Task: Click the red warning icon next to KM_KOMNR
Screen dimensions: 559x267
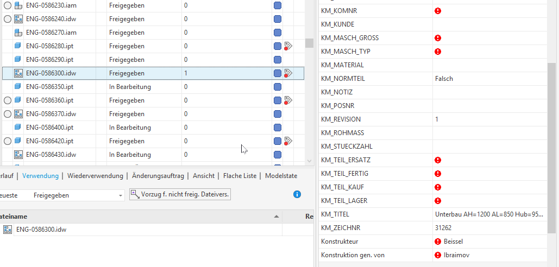Action: click(438, 11)
